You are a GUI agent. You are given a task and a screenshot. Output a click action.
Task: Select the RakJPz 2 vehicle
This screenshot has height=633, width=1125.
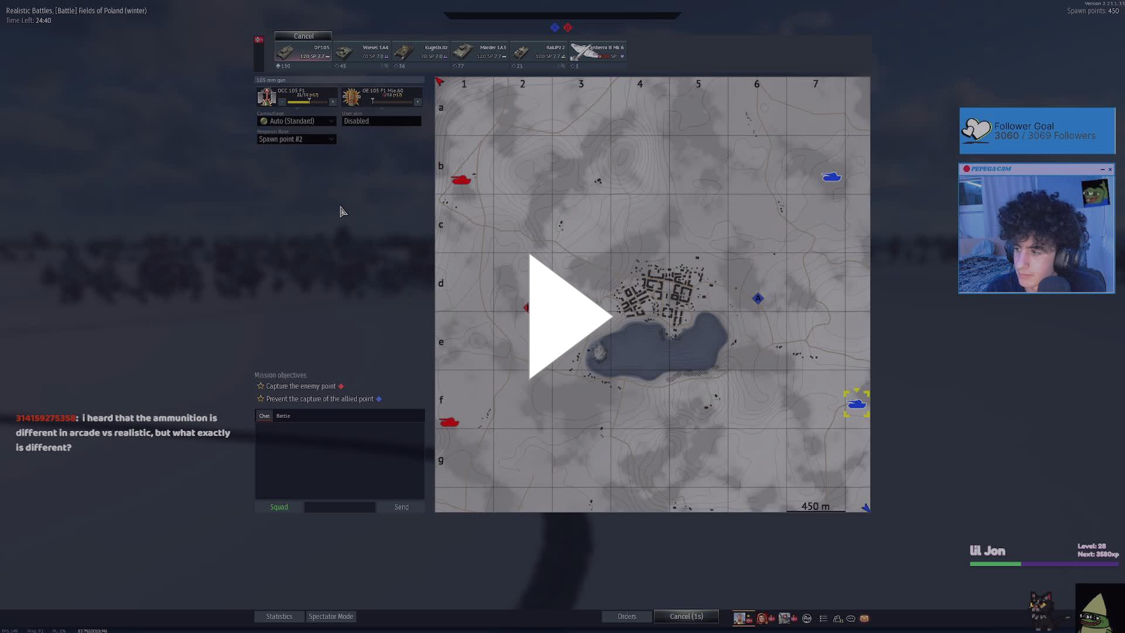coord(538,53)
